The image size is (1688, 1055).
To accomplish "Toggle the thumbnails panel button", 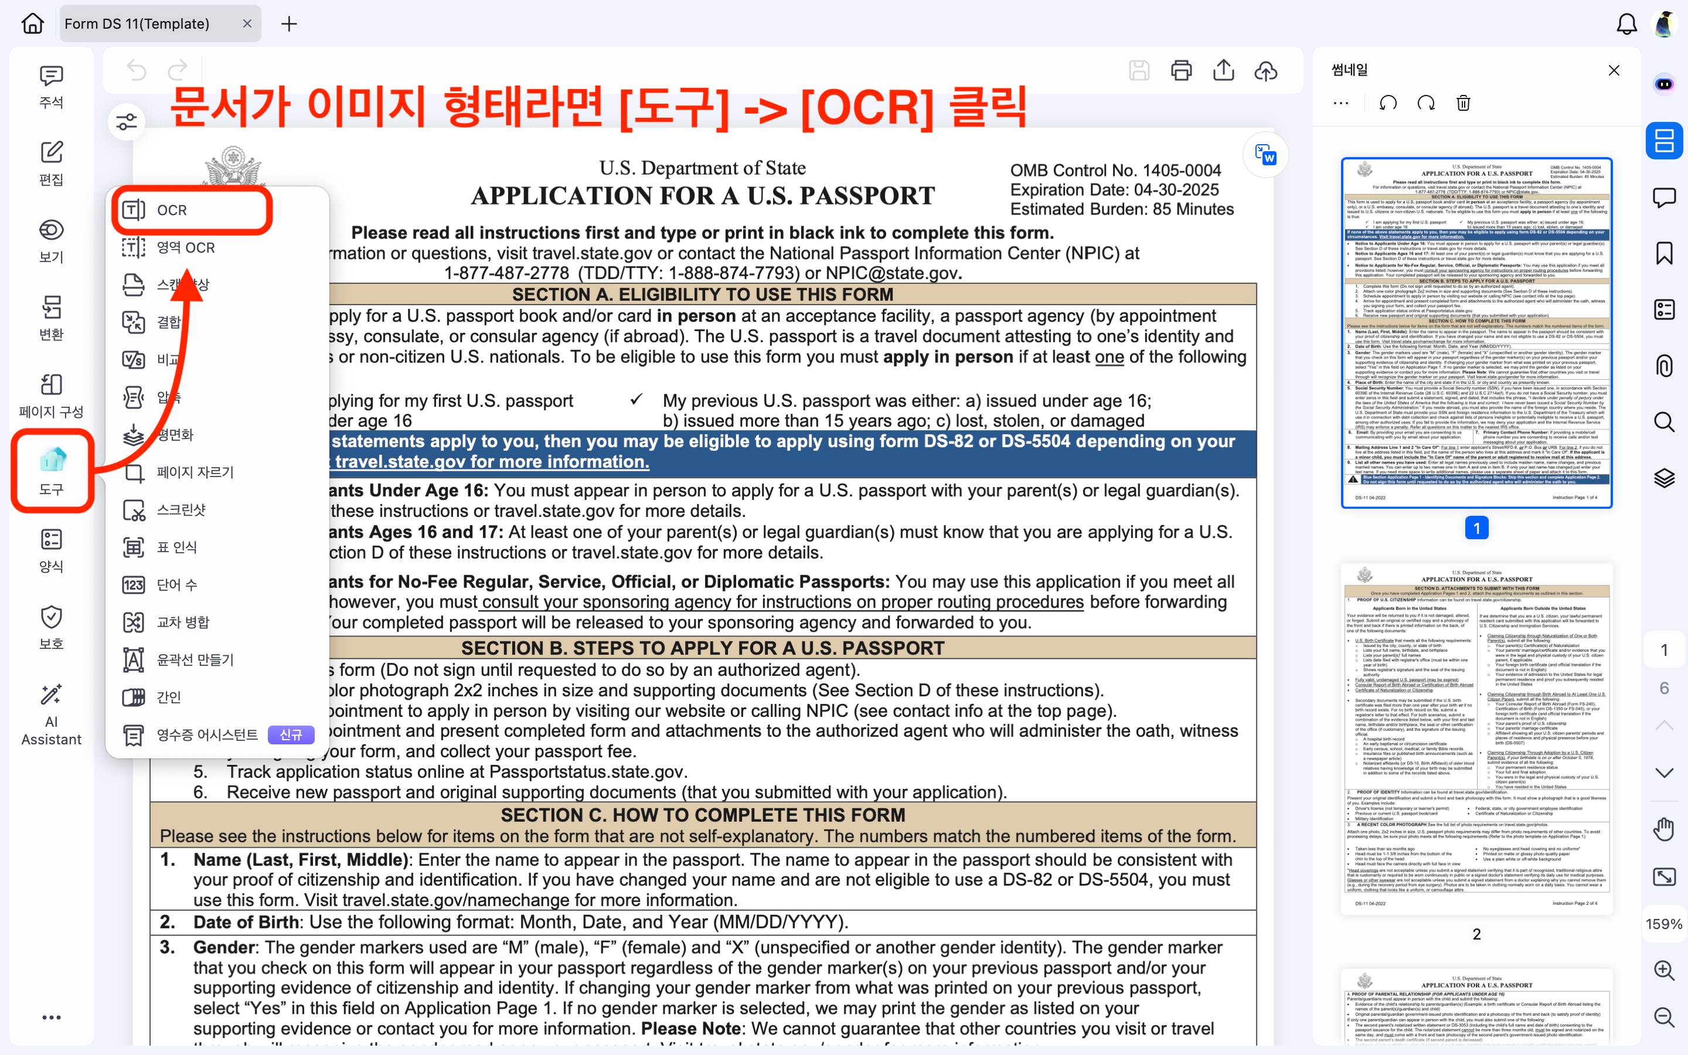I will click(1665, 140).
